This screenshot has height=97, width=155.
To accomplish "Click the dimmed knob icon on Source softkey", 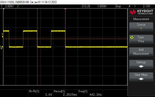I will [x=132, y=25].
